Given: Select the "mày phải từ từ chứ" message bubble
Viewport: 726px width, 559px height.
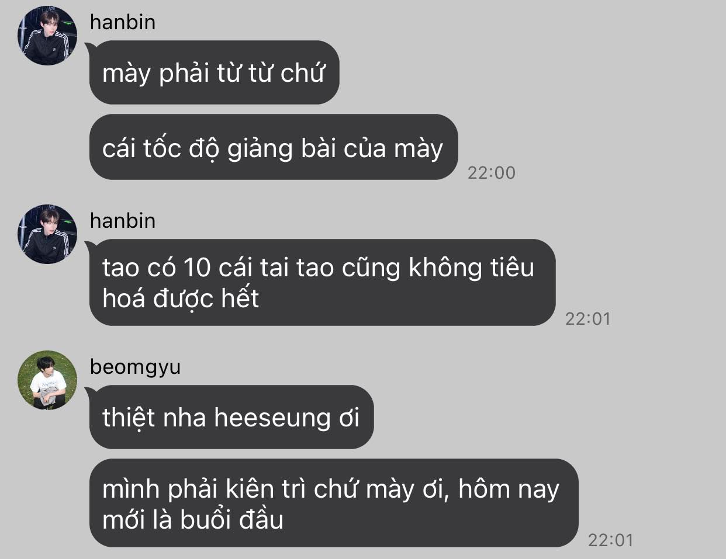Looking at the screenshot, I should point(214,72).
